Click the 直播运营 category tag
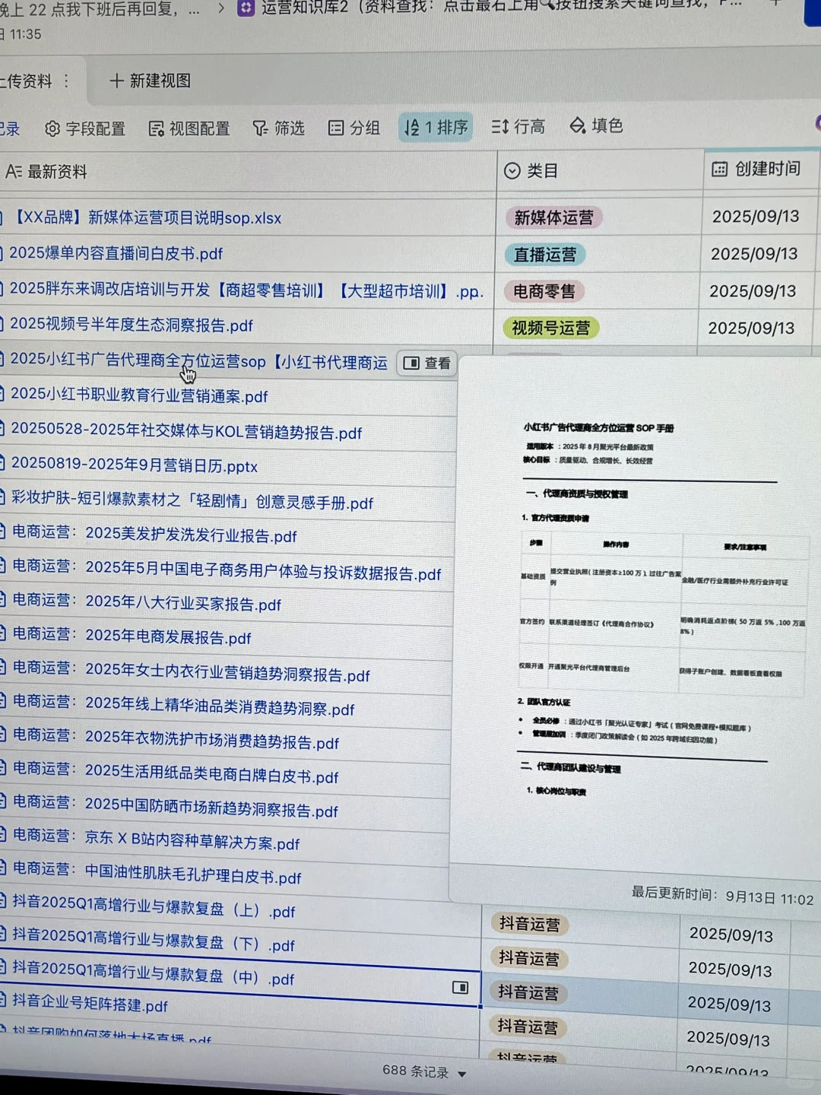The height and width of the screenshot is (1095, 821). pos(544,254)
